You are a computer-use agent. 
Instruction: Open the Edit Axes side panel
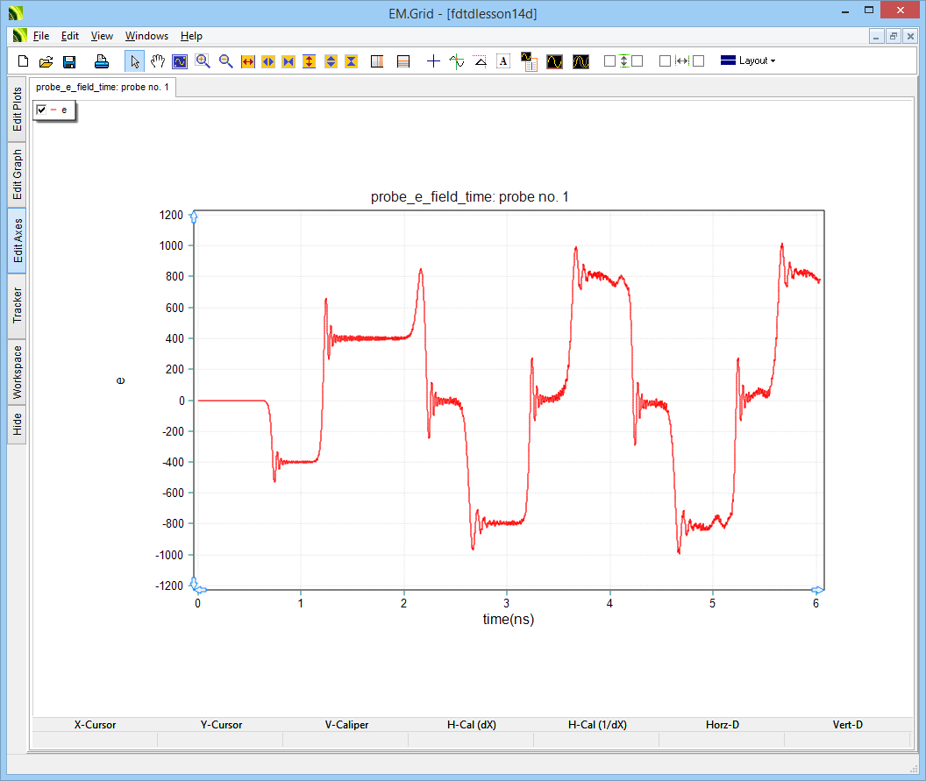click(18, 240)
